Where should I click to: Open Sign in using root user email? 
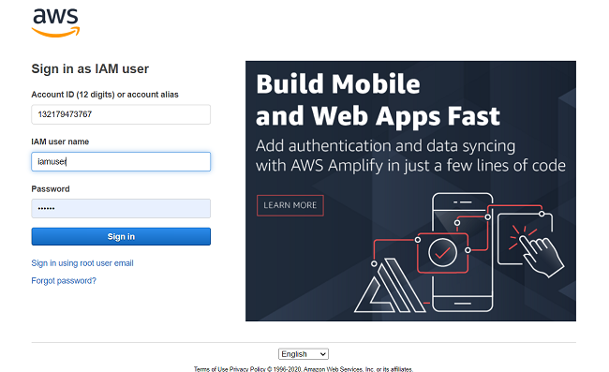click(x=82, y=263)
